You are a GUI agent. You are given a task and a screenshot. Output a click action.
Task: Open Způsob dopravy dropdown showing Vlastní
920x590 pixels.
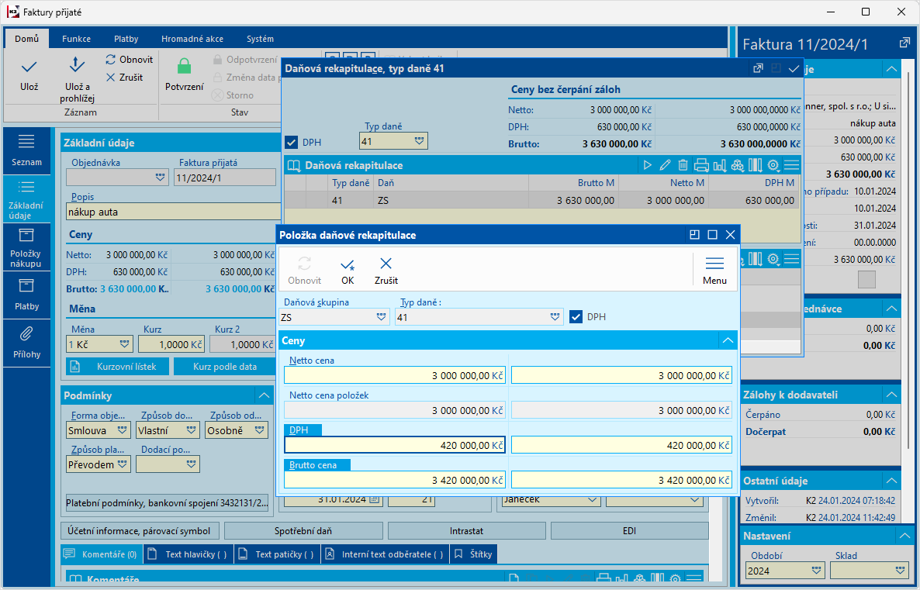tap(192, 430)
